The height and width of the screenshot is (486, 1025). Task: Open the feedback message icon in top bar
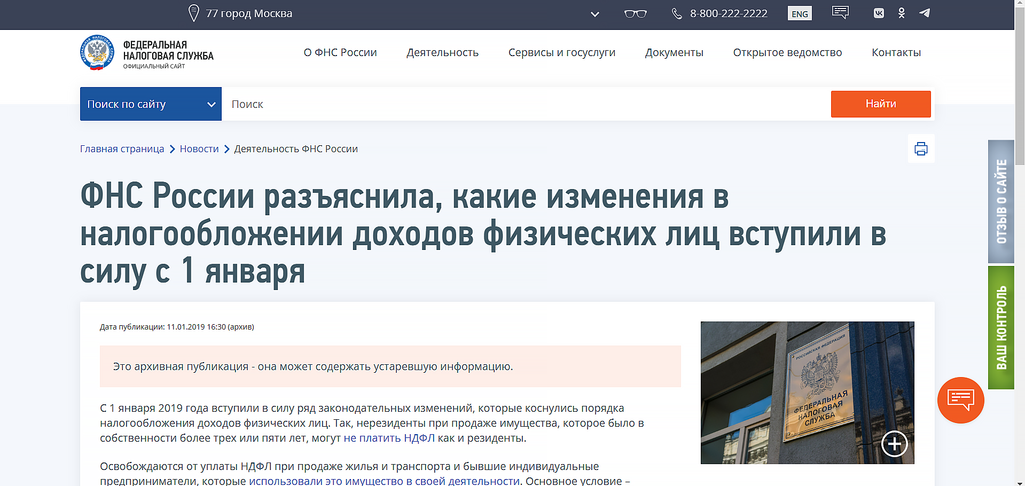[x=840, y=12]
